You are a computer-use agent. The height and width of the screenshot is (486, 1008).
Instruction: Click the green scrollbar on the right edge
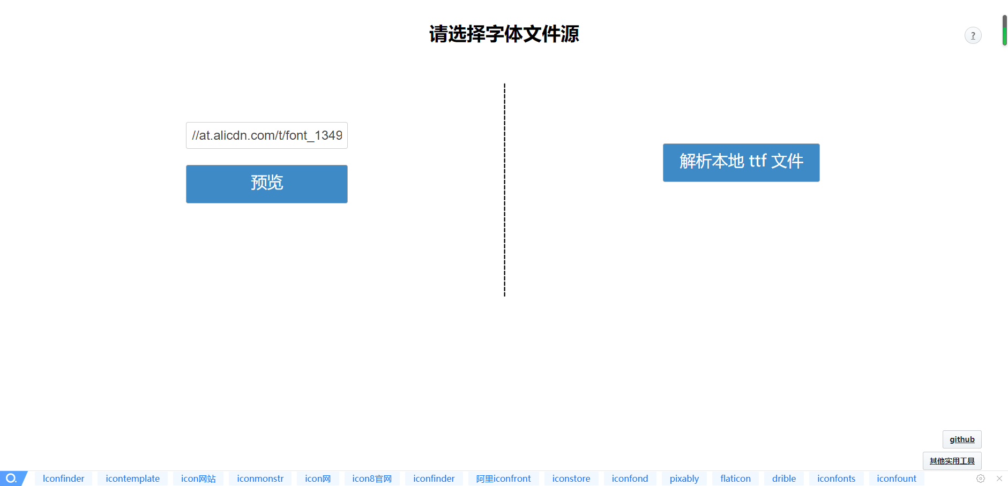coord(1003,29)
